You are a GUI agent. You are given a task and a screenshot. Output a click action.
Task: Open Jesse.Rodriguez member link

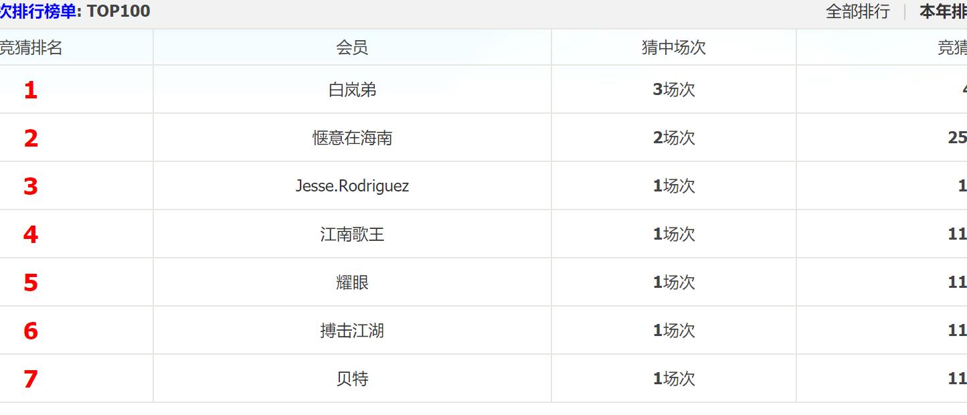[352, 186]
